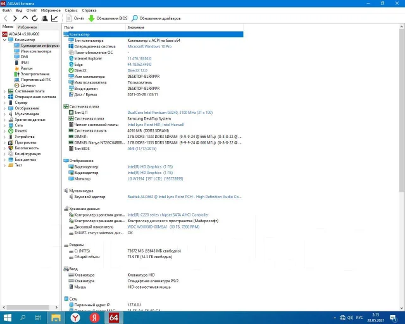Refresh the page with the circular arrow icon
This screenshot has width=405, height=324.
tap(35, 18)
